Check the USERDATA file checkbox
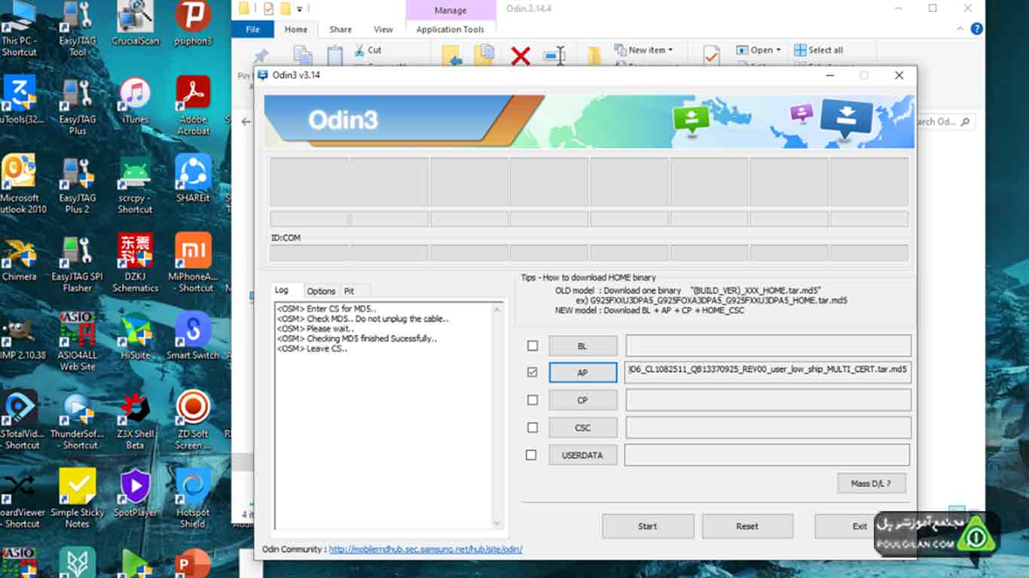 (531, 455)
